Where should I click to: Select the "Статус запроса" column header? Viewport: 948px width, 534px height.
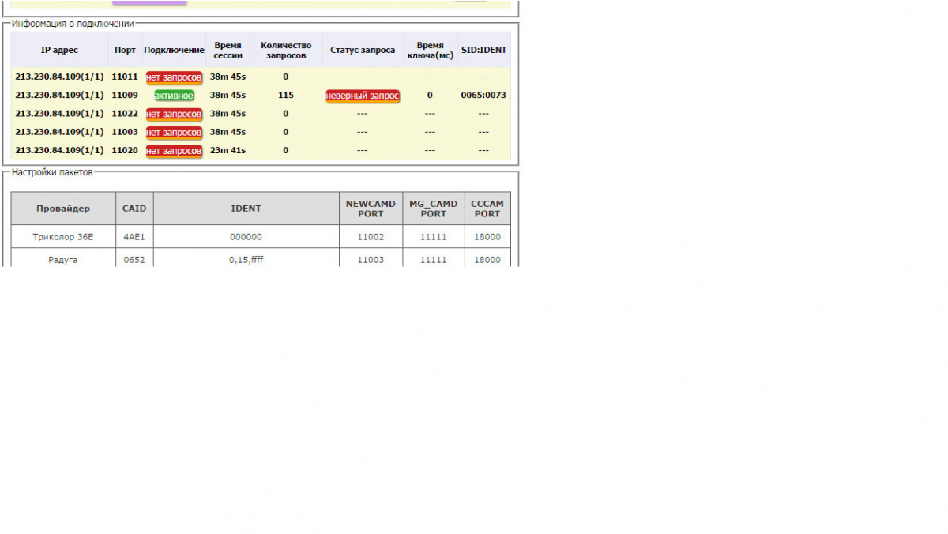tap(363, 50)
